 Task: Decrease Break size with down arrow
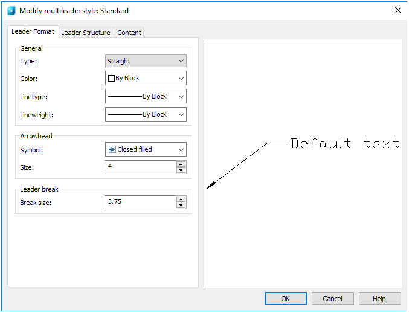(181, 205)
